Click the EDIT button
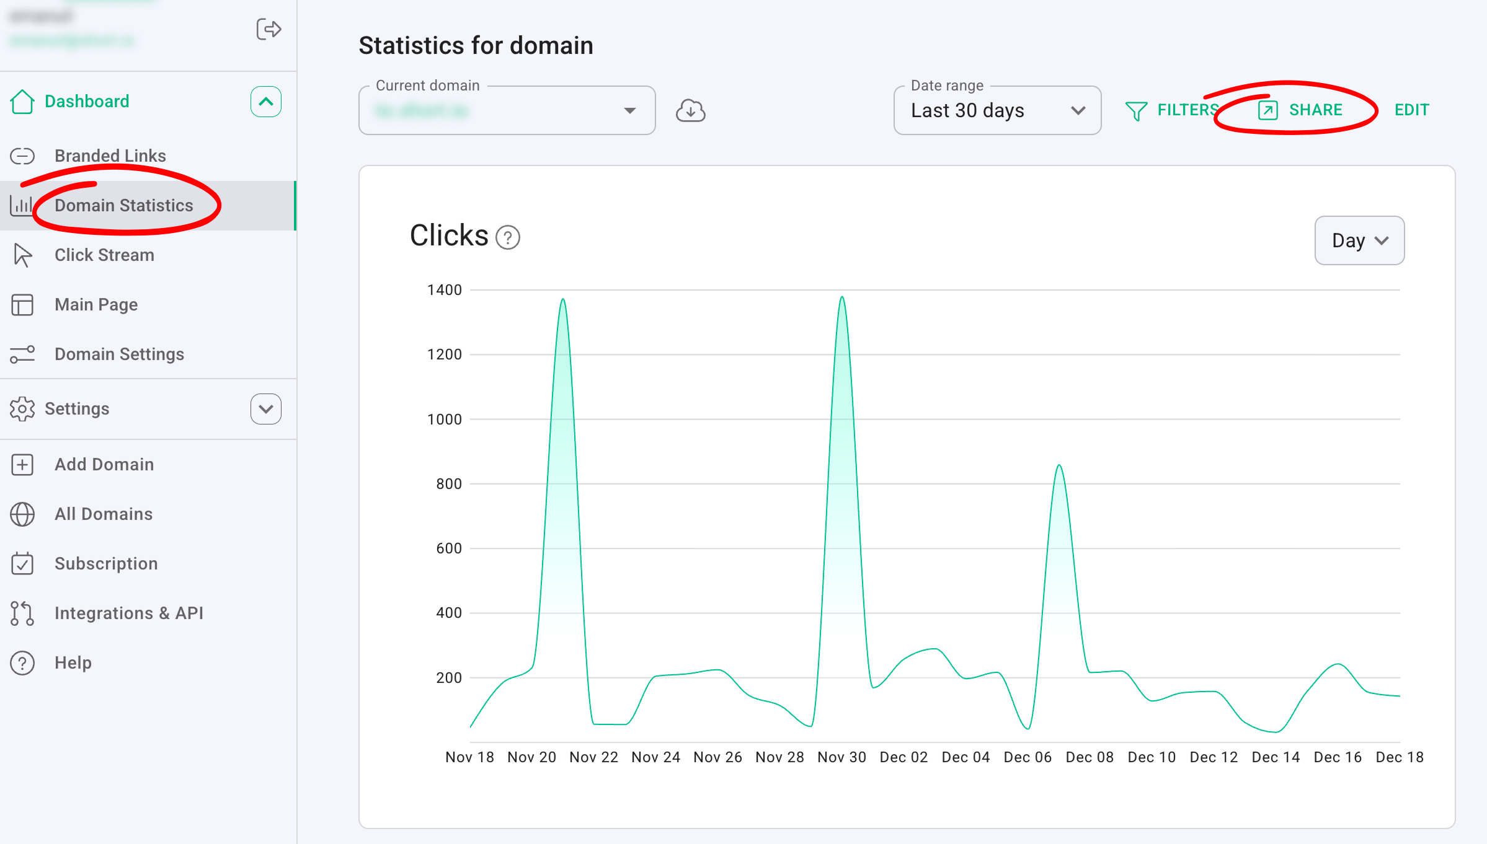 point(1411,110)
